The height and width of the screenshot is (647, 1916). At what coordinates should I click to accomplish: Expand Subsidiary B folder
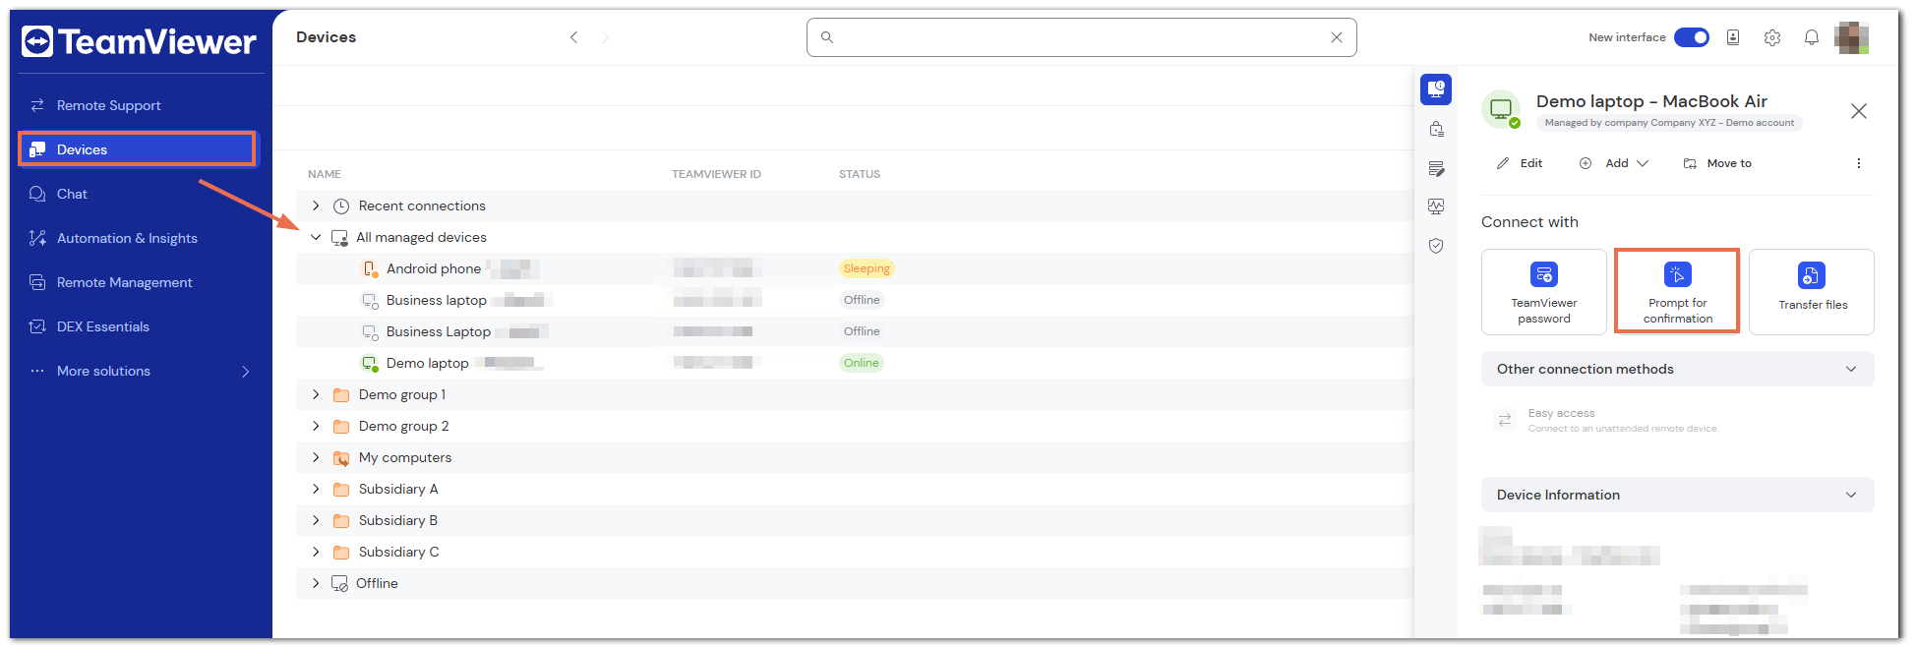point(316,520)
